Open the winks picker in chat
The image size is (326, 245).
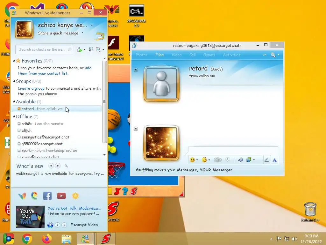coord(205,160)
